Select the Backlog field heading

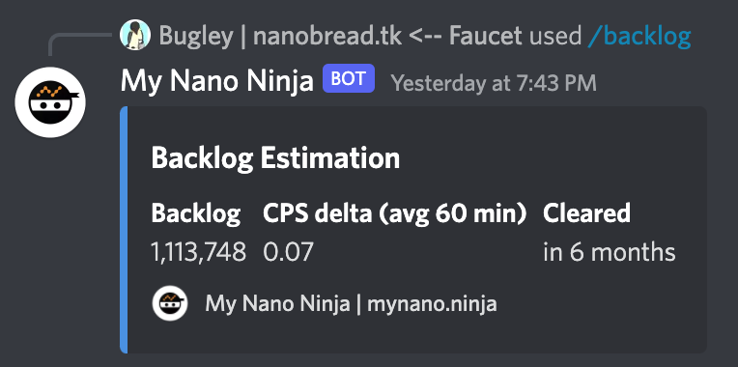coord(196,214)
